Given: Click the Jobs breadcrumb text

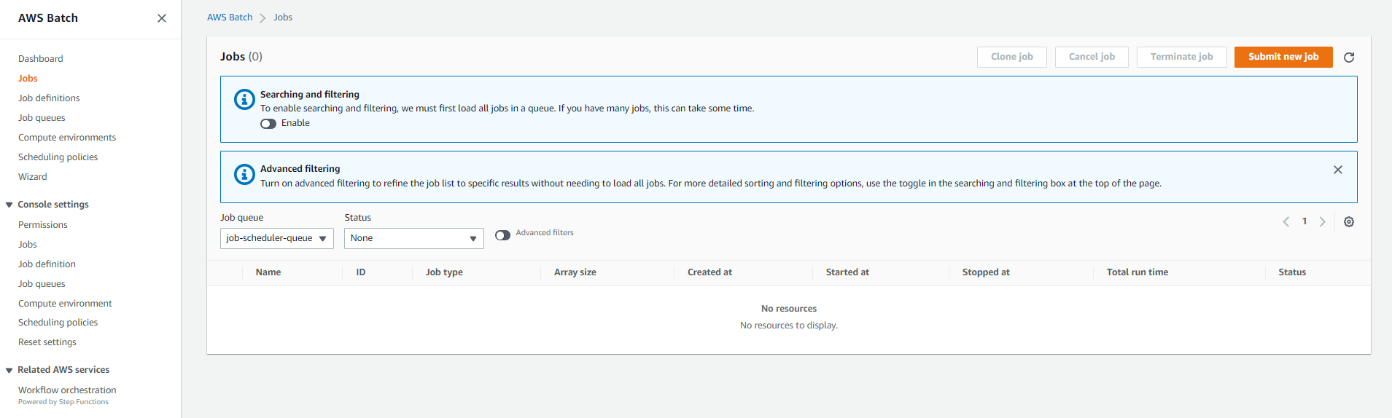Looking at the screenshot, I should tap(283, 17).
